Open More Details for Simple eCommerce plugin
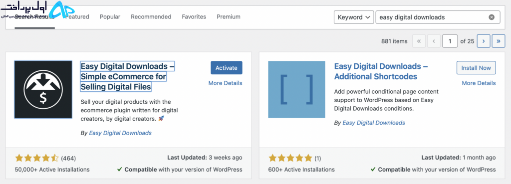The width and height of the screenshot is (511, 184). [225, 83]
